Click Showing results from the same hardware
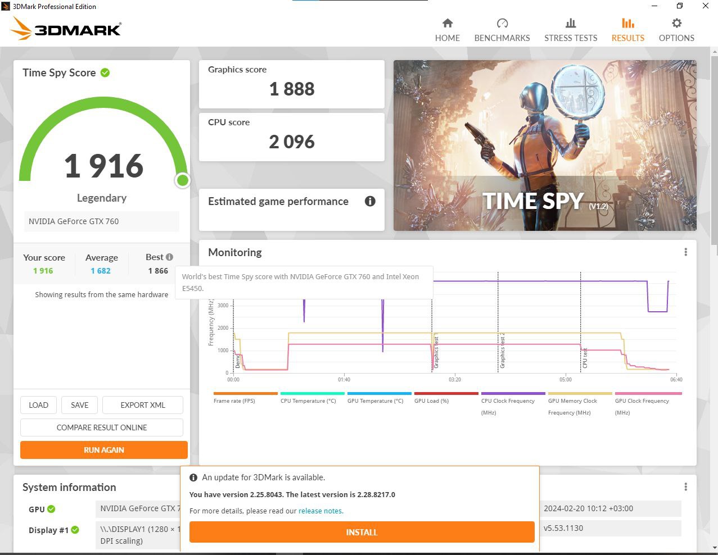Viewport: 718px width, 555px height. click(102, 294)
